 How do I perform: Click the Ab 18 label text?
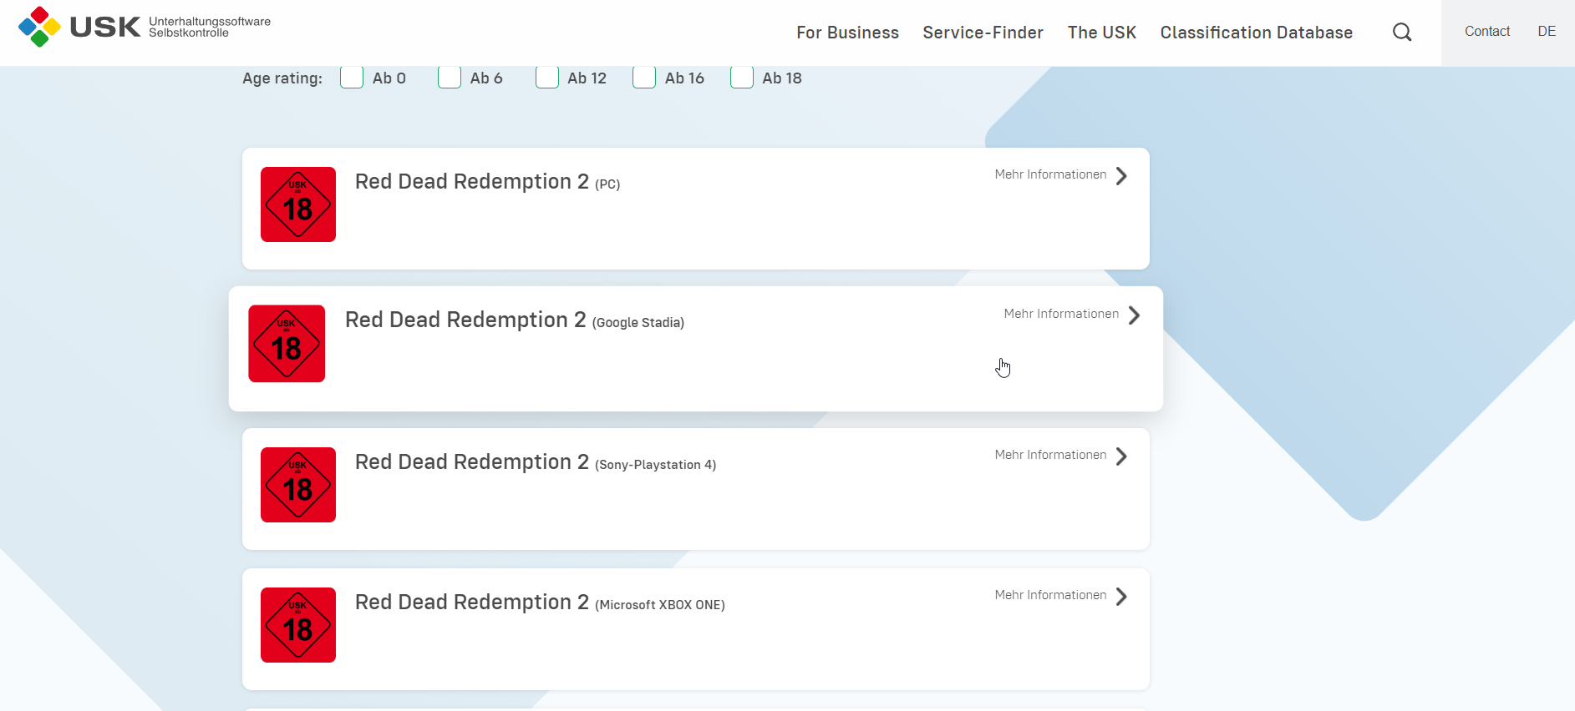coord(782,78)
